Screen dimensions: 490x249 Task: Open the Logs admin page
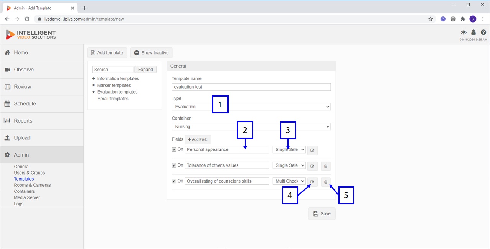tap(19, 204)
